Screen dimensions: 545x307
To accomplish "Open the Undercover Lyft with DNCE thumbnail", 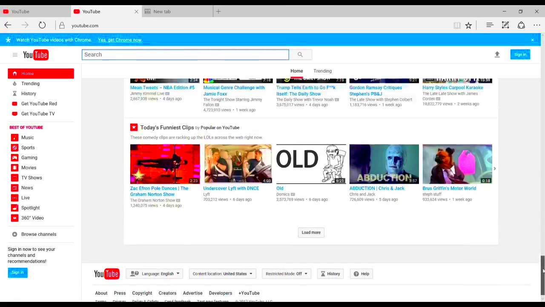I will pyautogui.click(x=238, y=164).
